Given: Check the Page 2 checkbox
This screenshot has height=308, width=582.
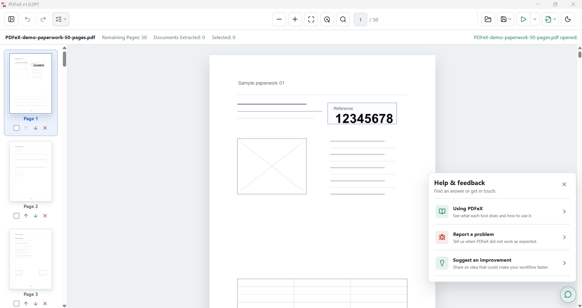Looking at the screenshot, I should pyautogui.click(x=16, y=216).
